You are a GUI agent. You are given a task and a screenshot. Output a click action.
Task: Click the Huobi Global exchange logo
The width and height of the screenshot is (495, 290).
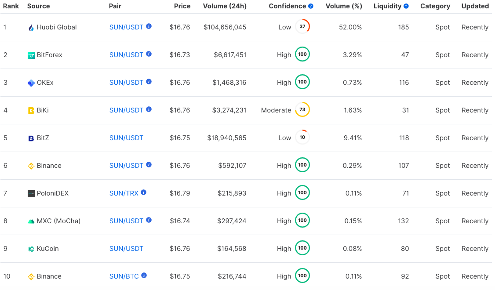pyautogui.click(x=31, y=28)
